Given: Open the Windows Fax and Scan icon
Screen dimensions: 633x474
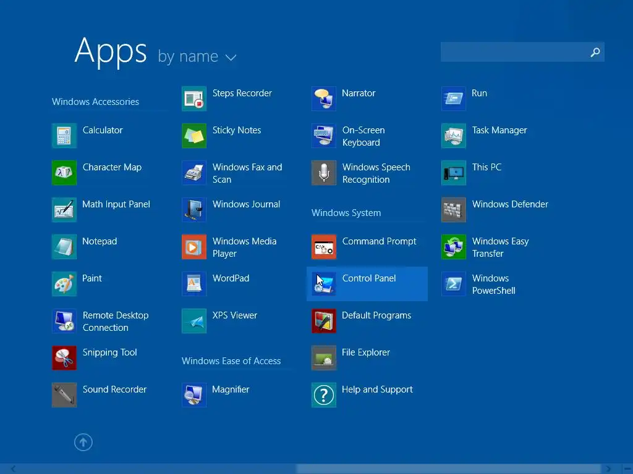Looking at the screenshot, I should point(194,173).
